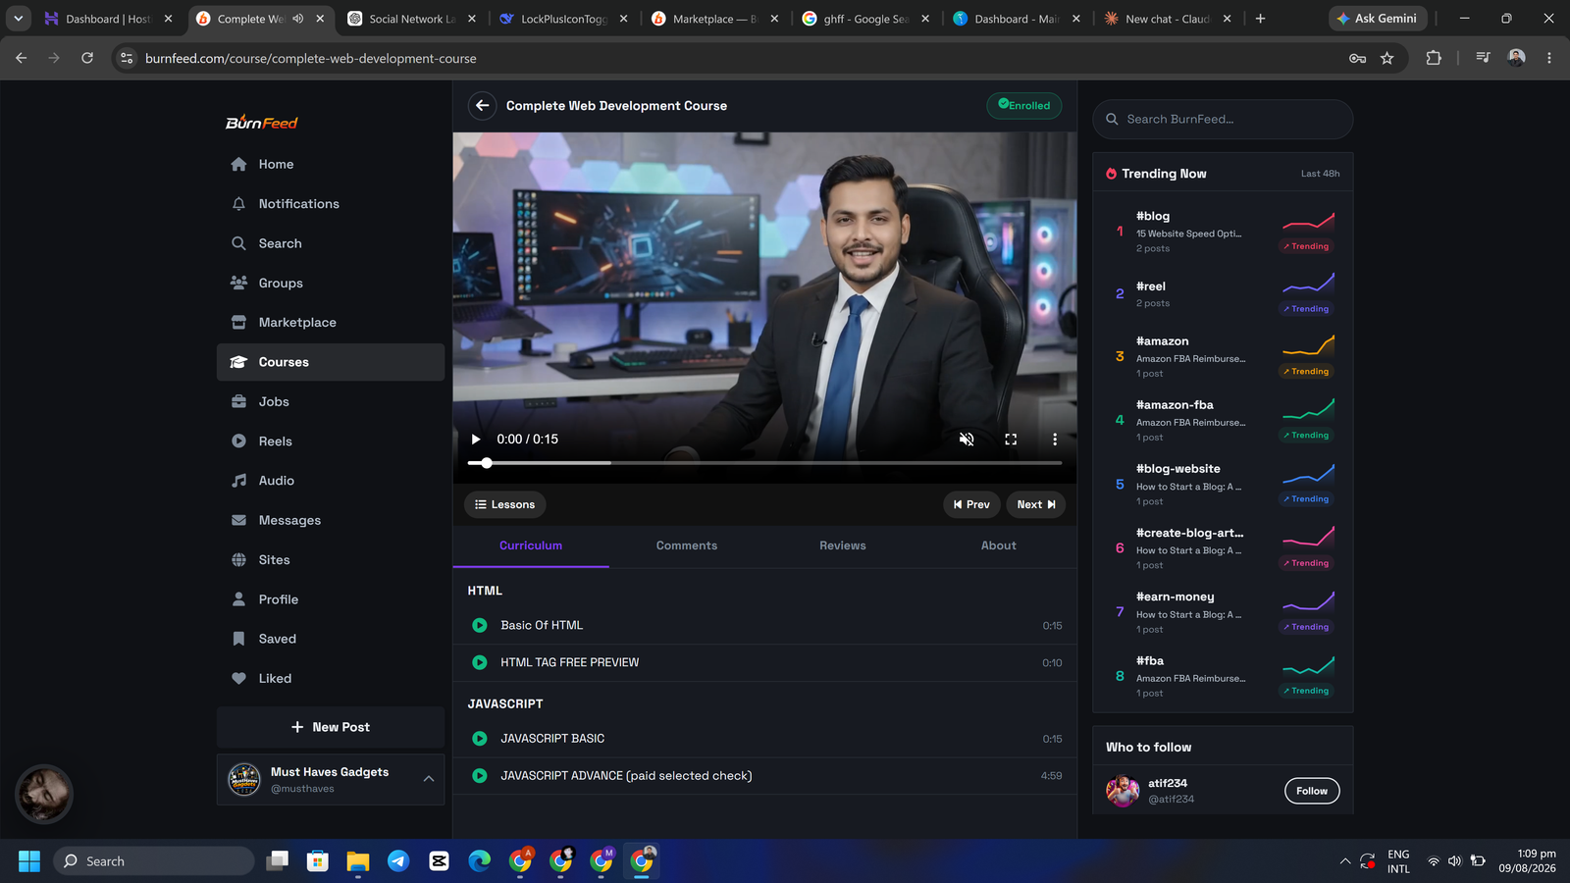This screenshot has width=1570, height=883.
Task: Click back arrow beside course title
Action: 482,106
